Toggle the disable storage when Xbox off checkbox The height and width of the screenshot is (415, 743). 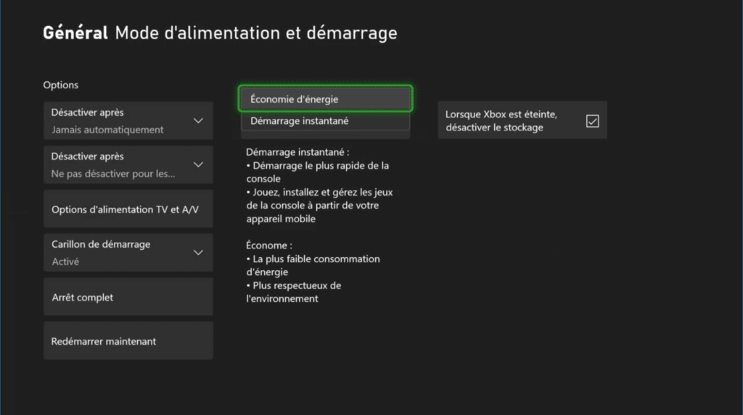(x=592, y=121)
